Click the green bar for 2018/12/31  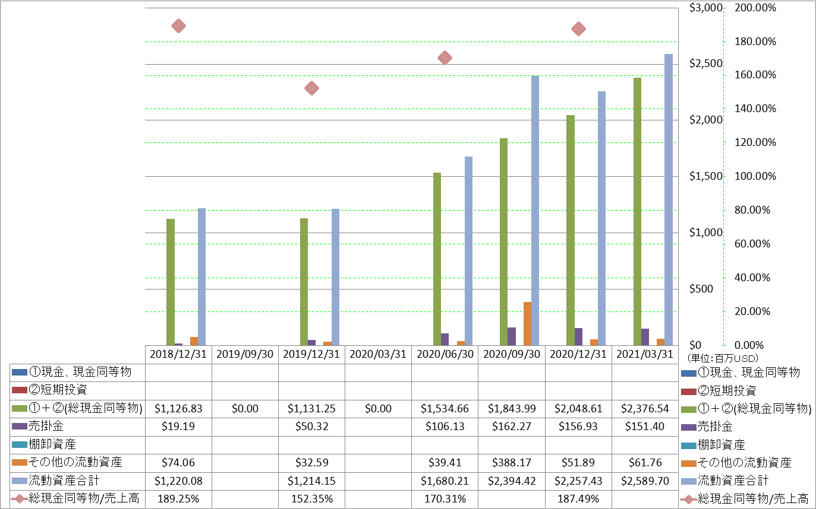[x=171, y=282]
